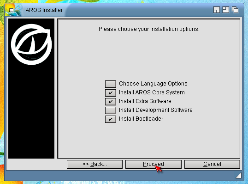
Task: Enable the Choose Language Options checkbox
Action: (x=111, y=84)
